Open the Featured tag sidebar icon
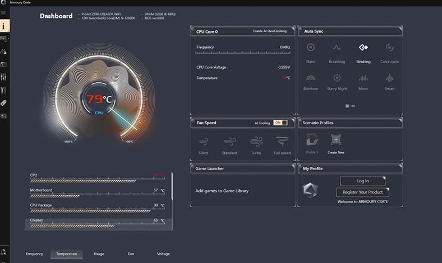Image resolution: width=442 pixels, height=263 pixels. [x=3, y=103]
